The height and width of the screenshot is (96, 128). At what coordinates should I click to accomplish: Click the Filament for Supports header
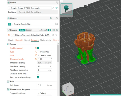tap(20, 89)
